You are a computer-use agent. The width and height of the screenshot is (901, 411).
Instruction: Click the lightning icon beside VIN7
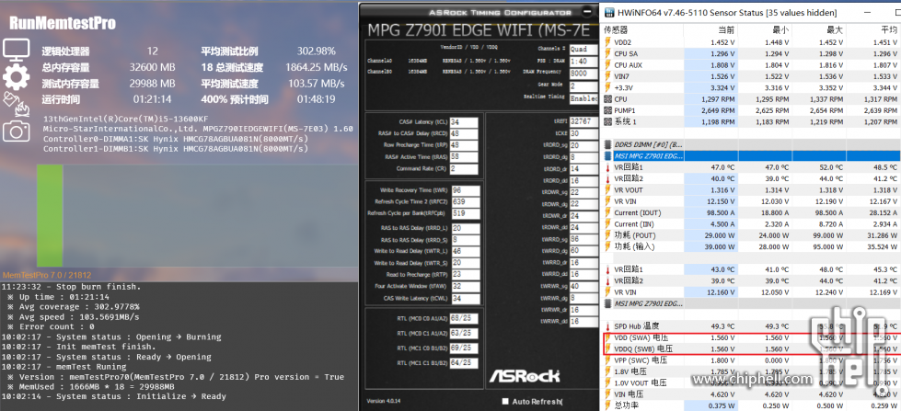[x=608, y=76]
